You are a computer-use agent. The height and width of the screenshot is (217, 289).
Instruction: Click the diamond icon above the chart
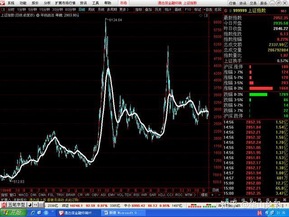point(201,15)
